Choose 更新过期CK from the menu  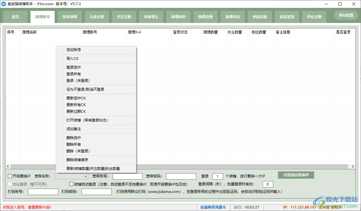point(96,112)
